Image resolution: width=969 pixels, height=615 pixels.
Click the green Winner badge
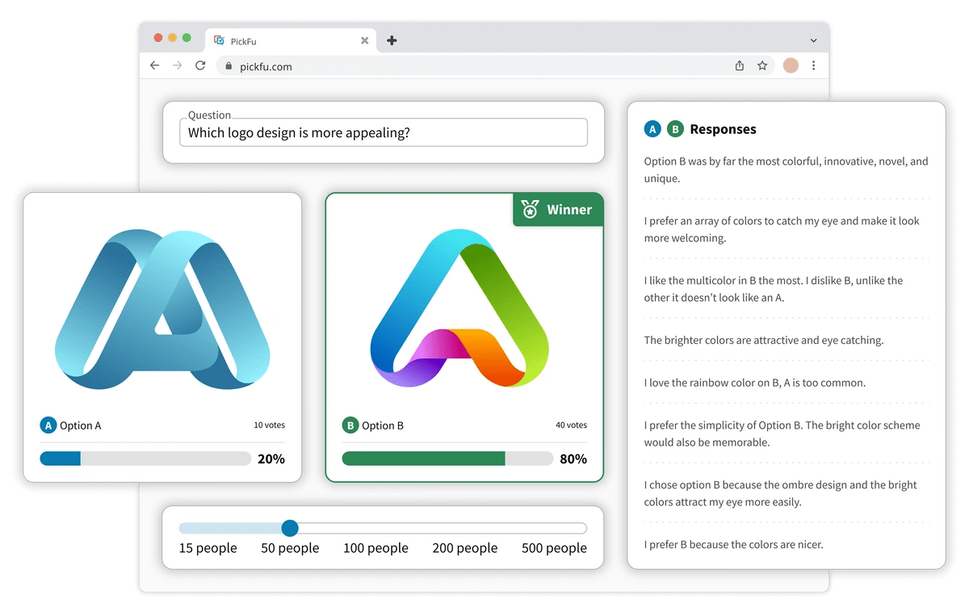tap(558, 210)
